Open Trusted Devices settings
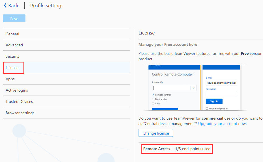263x162 pixels. pos(66,101)
